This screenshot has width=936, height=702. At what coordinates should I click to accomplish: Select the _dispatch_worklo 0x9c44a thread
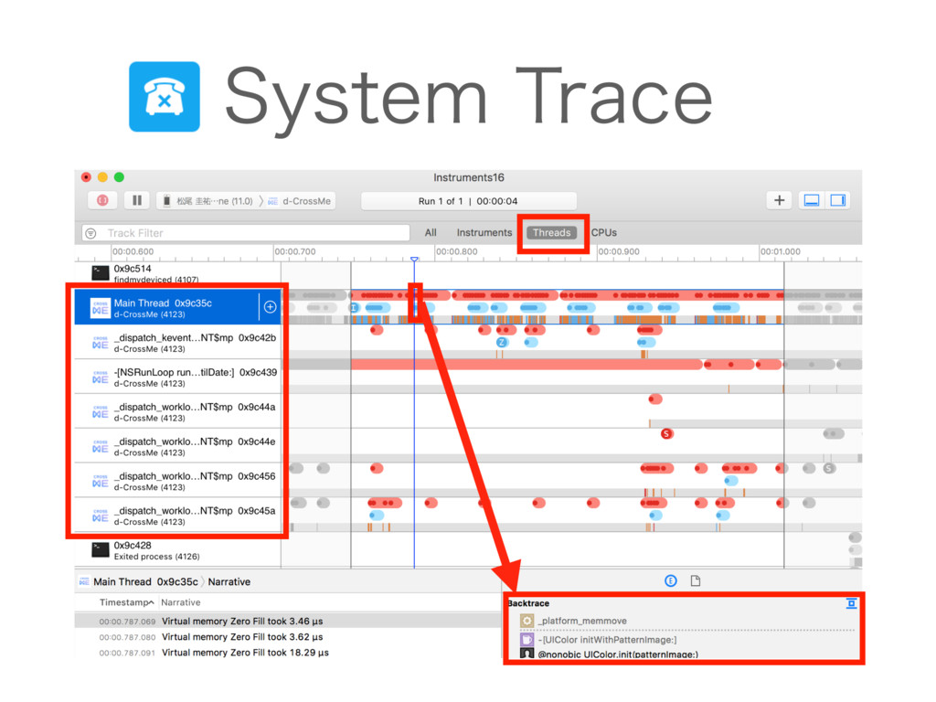point(178,412)
